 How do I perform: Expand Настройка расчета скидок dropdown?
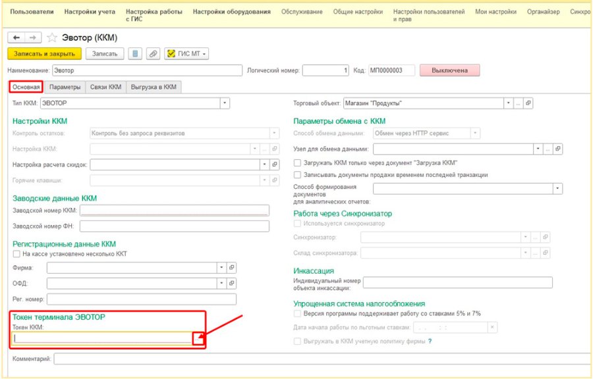coord(265,164)
